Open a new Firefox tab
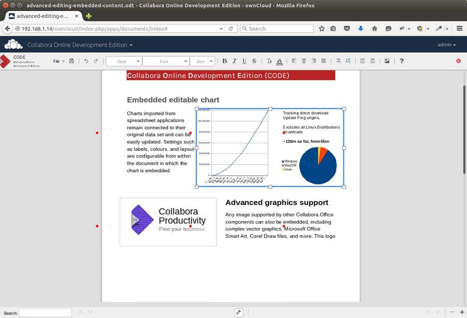 pos(88,16)
